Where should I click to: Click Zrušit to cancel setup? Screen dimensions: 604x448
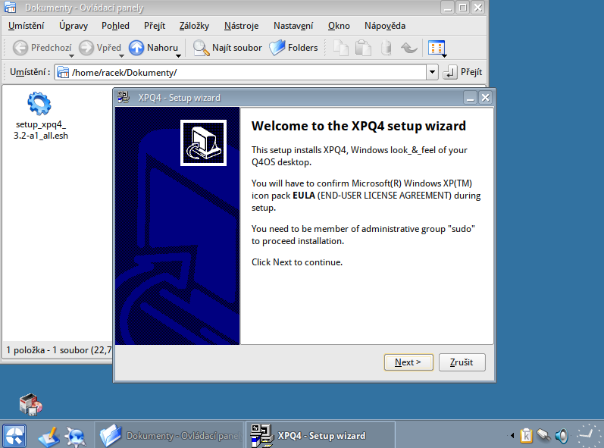(x=462, y=362)
